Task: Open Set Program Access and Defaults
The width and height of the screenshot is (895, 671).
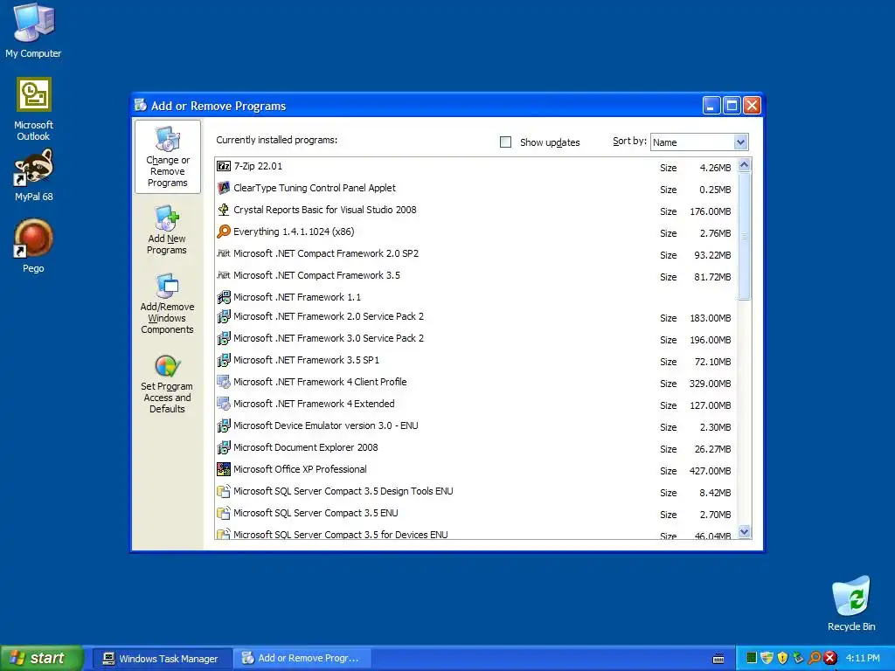Action: 167,384
